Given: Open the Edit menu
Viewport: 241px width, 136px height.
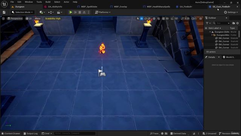Looking at the screenshot, I should click(19, 2).
